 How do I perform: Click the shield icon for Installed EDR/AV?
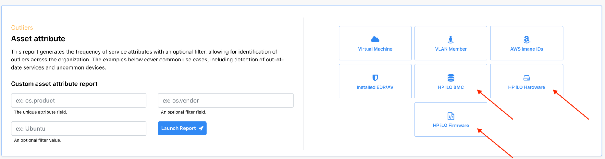[375, 78]
